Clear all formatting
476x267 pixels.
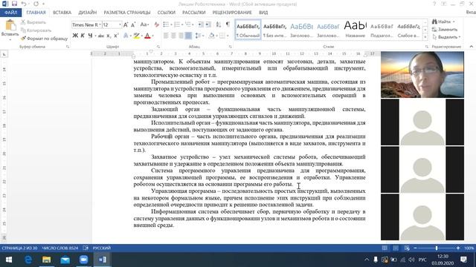157,24
